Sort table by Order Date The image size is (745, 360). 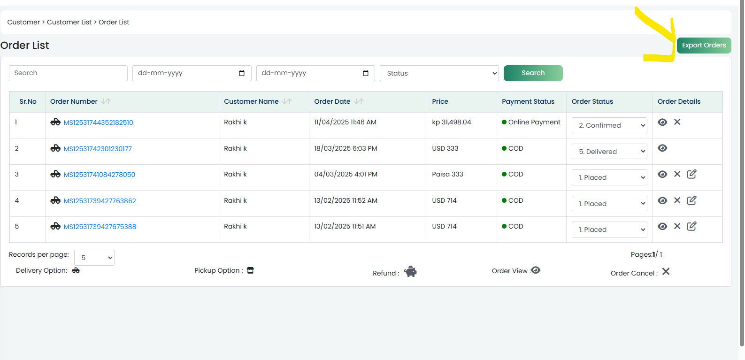(359, 101)
